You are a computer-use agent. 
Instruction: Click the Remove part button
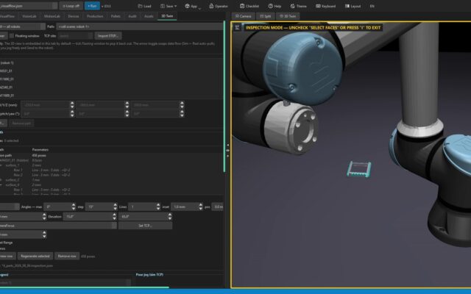[21, 123]
